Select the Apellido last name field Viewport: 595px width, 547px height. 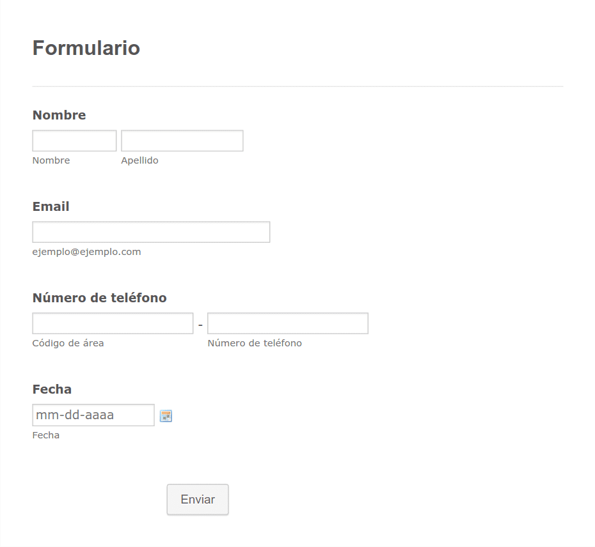tap(182, 141)
